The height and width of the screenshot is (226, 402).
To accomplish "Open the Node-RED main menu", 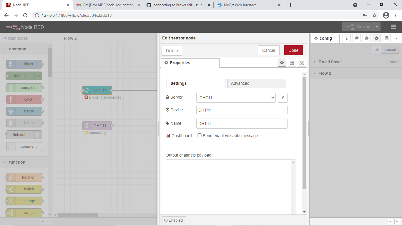I will [x=393, y=26].
